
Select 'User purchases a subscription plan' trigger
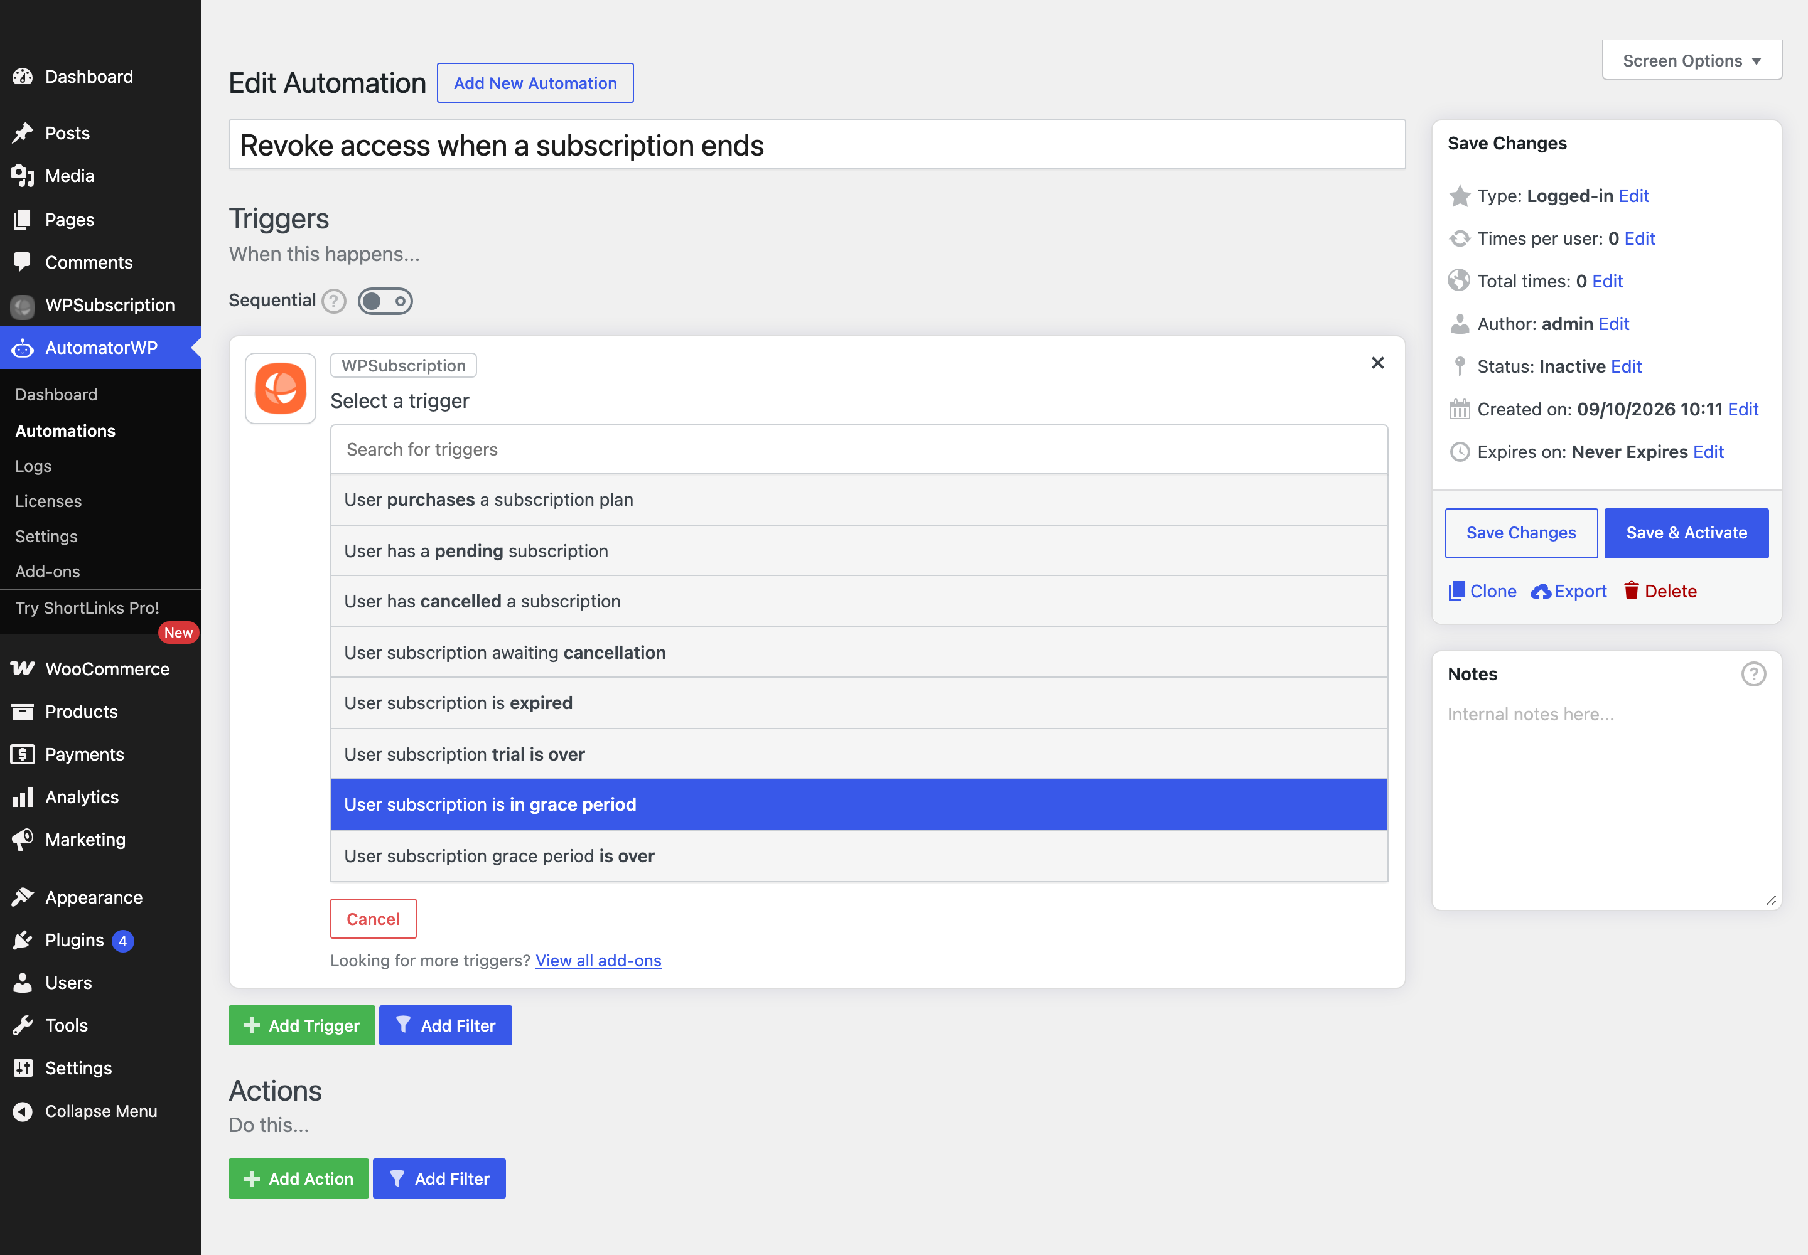859,499
